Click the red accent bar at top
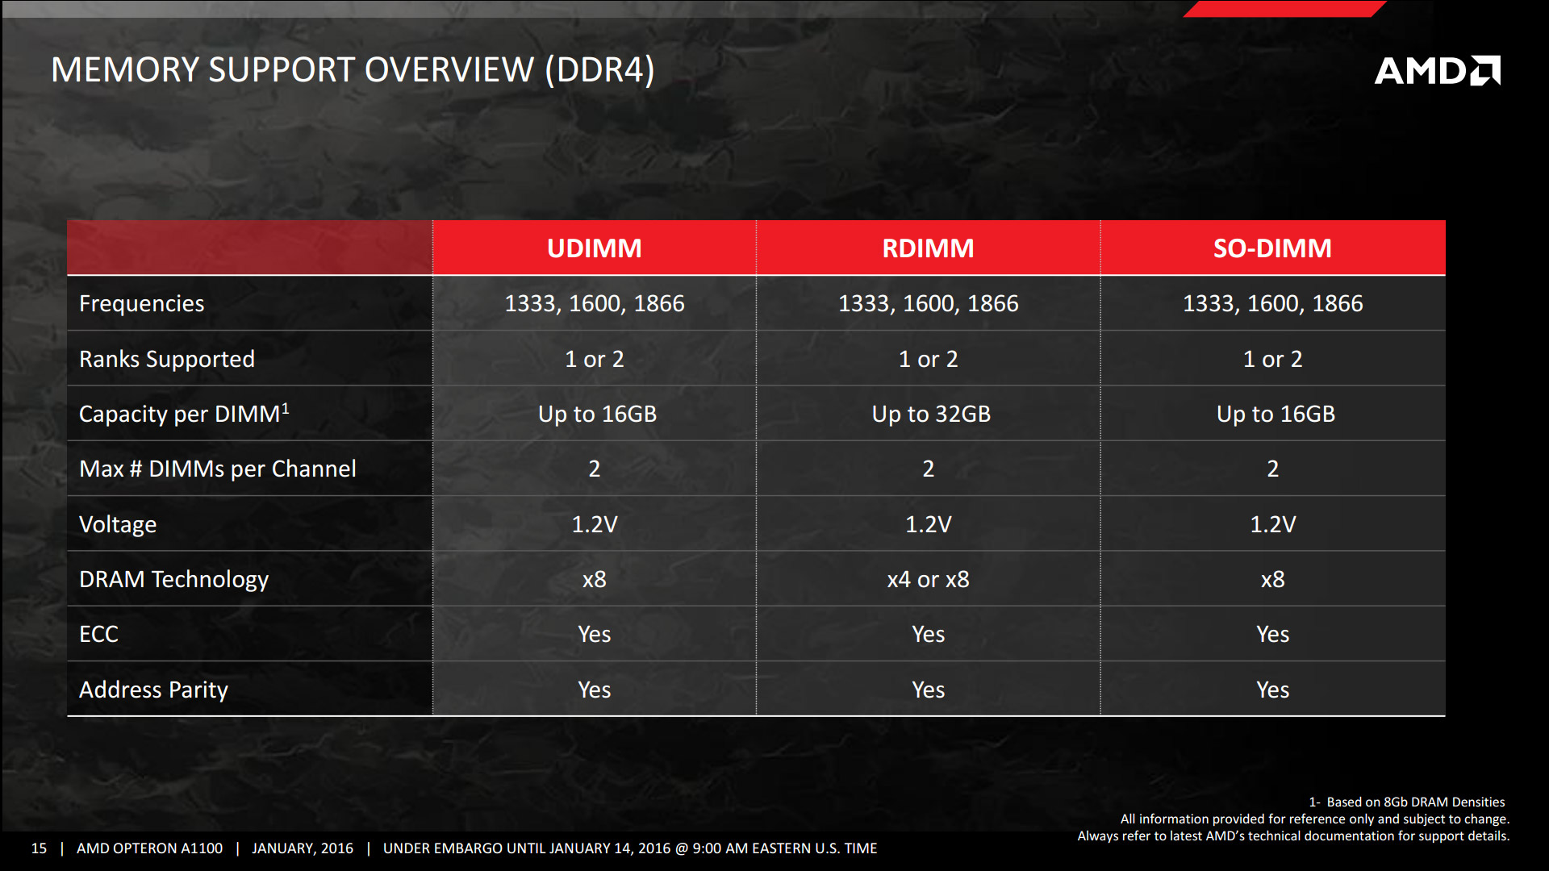Image resolution: width=1549 pixels, height=871 pixels. tap(1283, 9)
